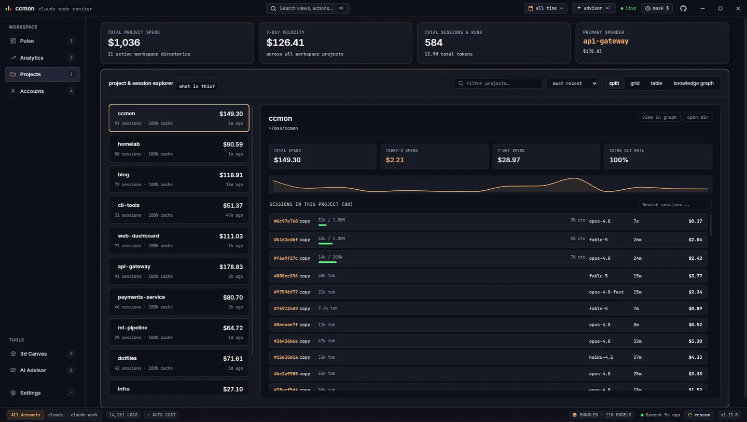Viewport: 747px width, 422px height.
Task: Click the Settings gear icon
Action: click(13, 392)
